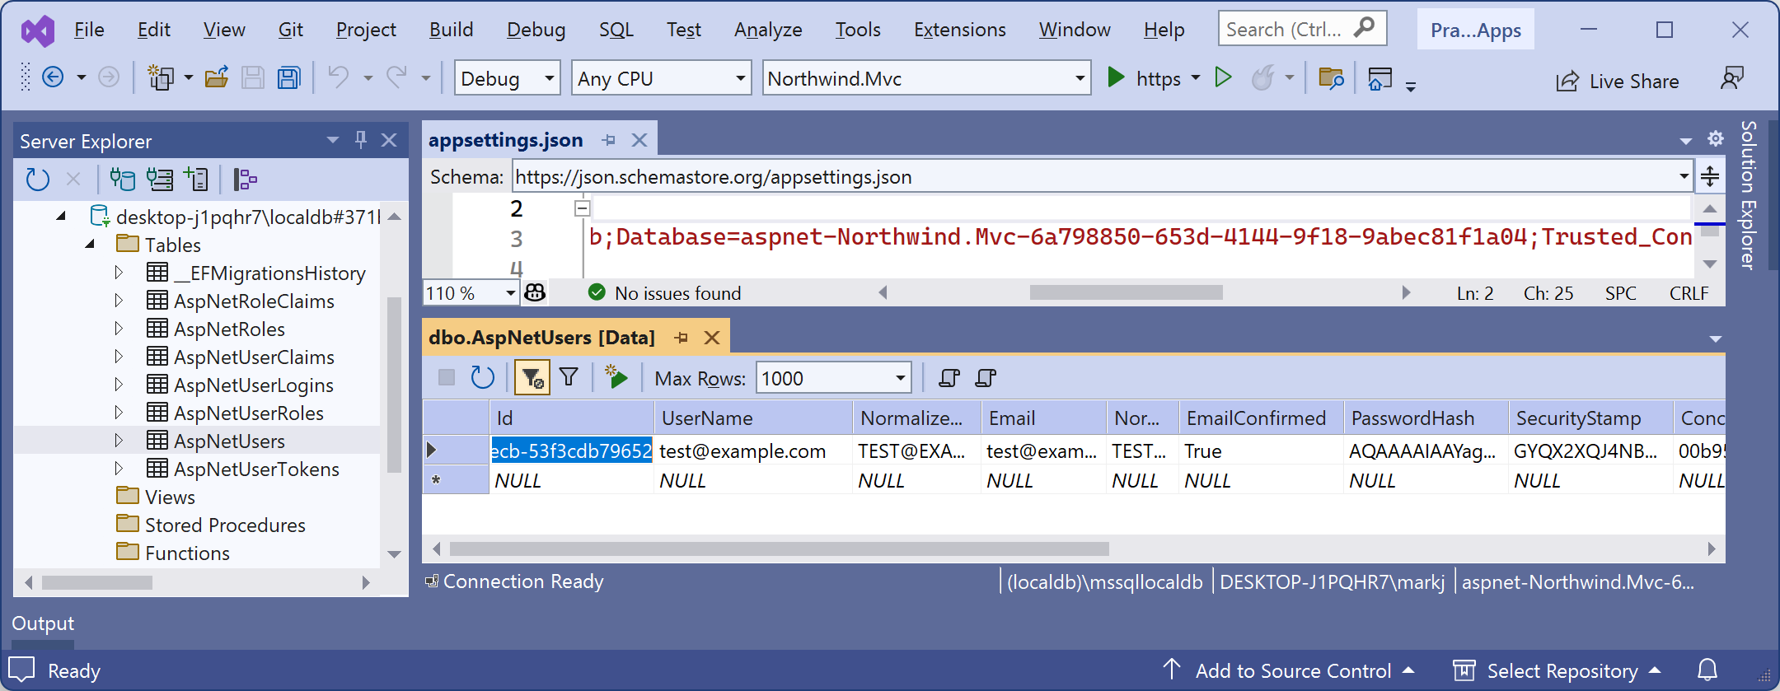This screenshot has height=691, width=1780.
Task: Click the Add SQL Server icon in Server Explorer
Action: [196, 179]
